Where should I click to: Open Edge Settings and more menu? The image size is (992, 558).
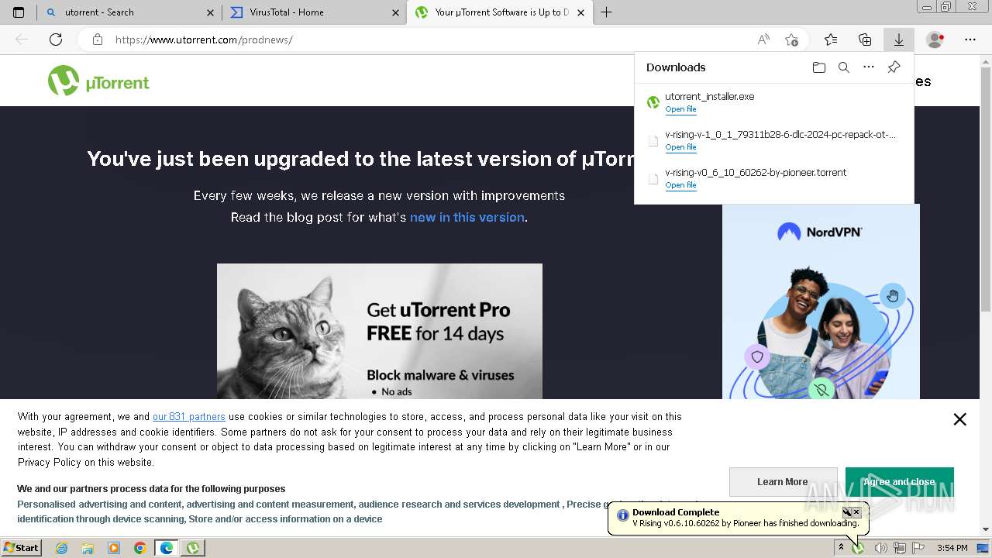[x=970, y=40]
